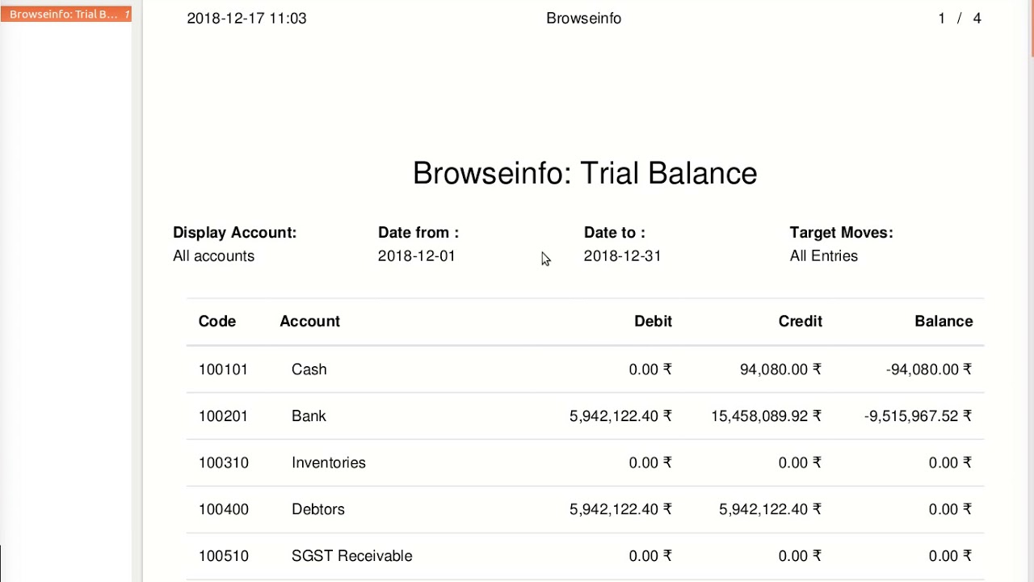
Task: Click account code 100101
Action: [x=224, y=369]
